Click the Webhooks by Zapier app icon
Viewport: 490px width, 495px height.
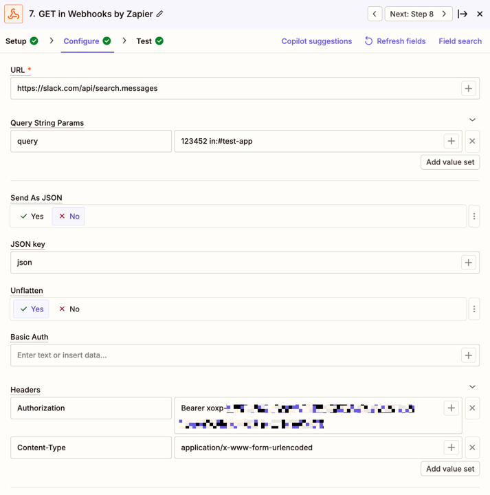[x=14, y=14]
